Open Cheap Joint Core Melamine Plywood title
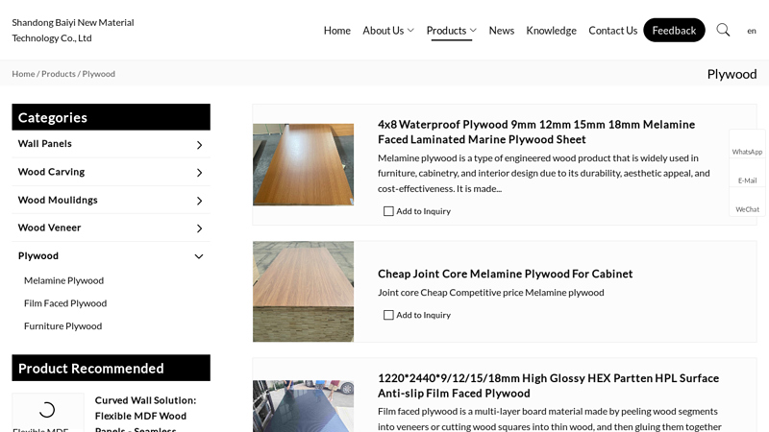The height and width of the screenshot is (432, 769). pyautogui.click(x=506, y=274)
